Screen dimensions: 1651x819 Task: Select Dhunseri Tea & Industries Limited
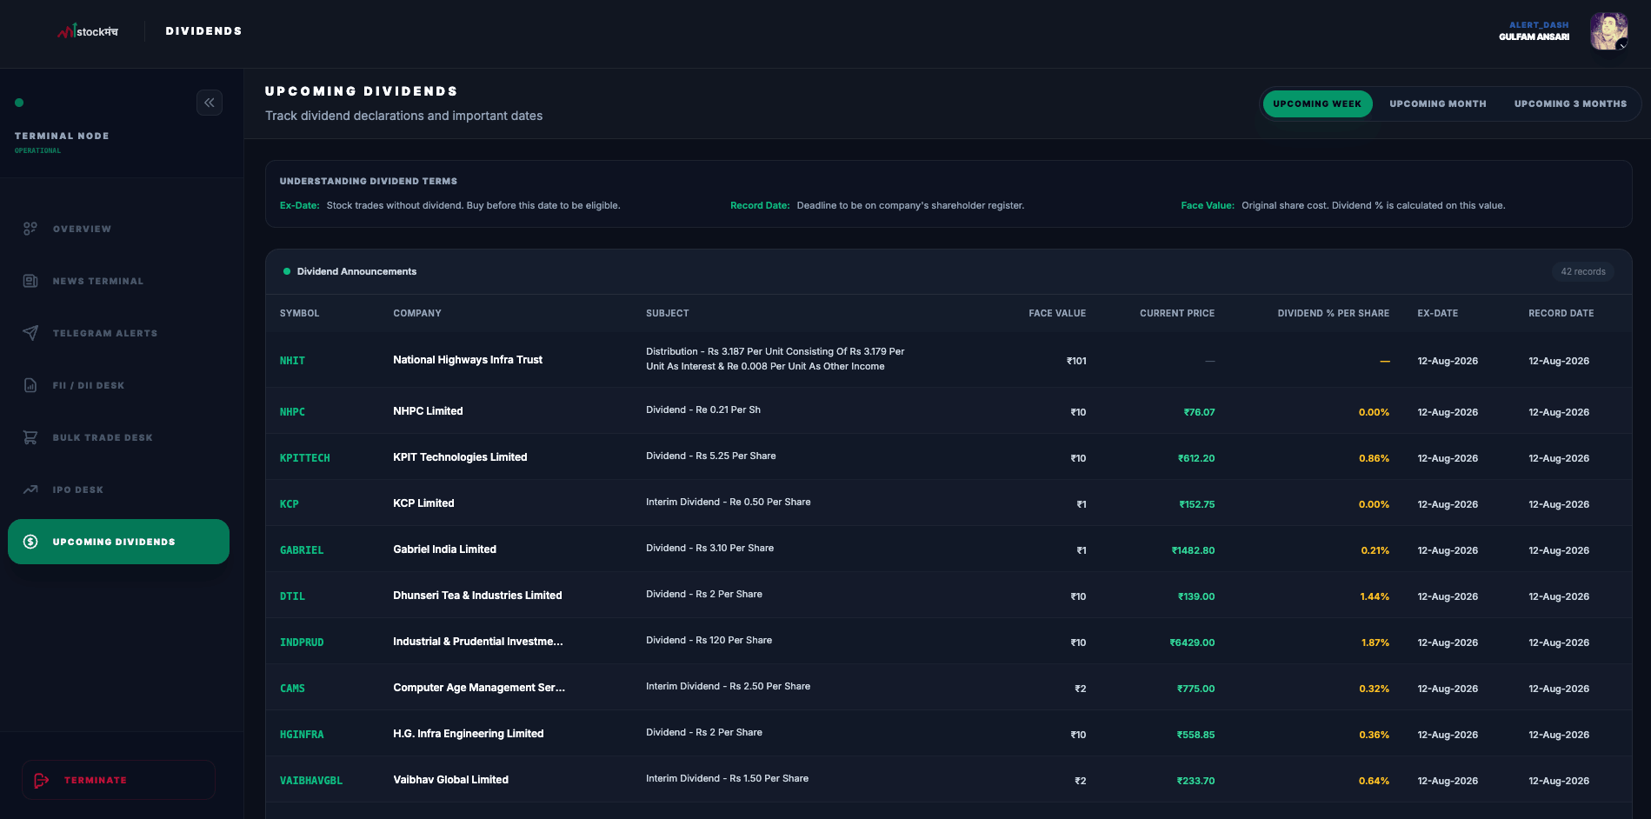pyautogui.click(x=477, y=596)
